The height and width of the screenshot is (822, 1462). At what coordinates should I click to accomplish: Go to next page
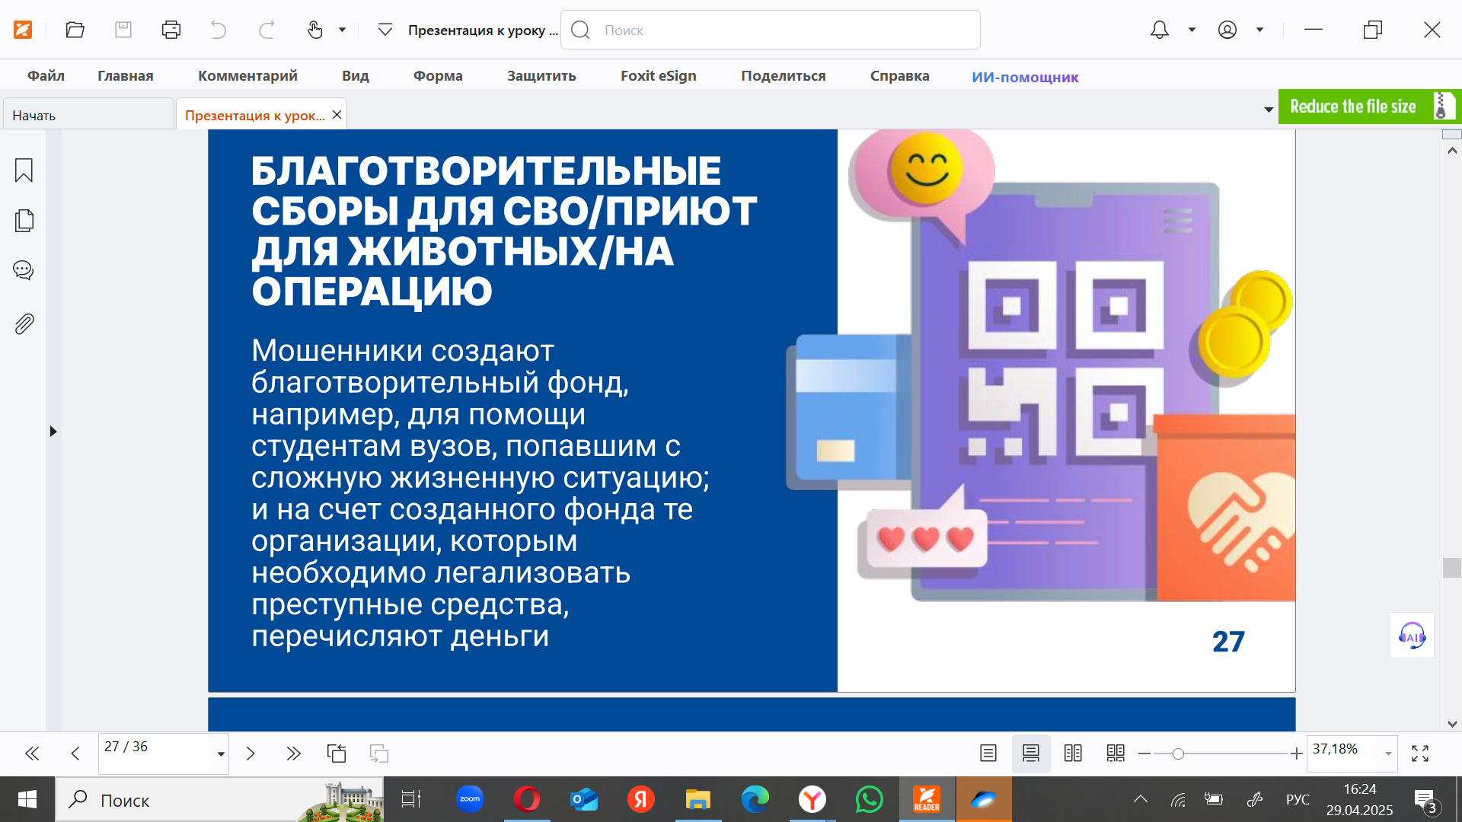(x=250, y=753)
